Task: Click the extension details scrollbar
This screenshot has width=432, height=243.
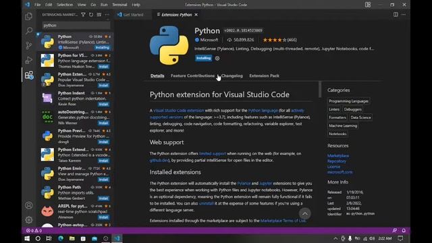Action: pos(320,89)
